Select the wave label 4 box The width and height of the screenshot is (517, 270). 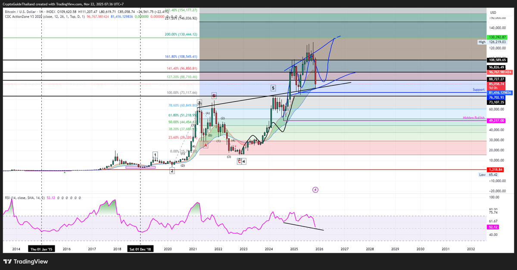[244, 161]
